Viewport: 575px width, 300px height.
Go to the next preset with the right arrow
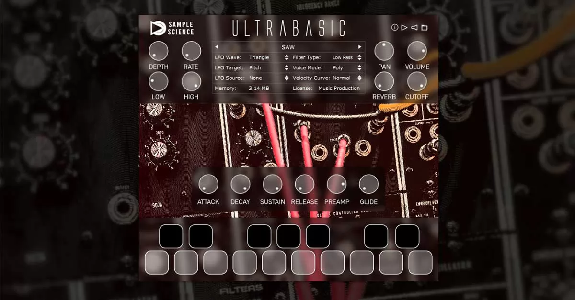click(360, 47)
